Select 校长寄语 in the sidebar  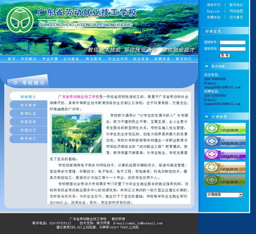[28, 105]
